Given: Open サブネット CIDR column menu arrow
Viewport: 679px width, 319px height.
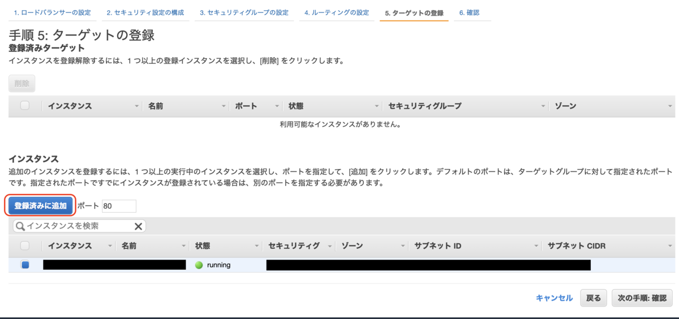Looking at the screenshot, I should [671, 246].
